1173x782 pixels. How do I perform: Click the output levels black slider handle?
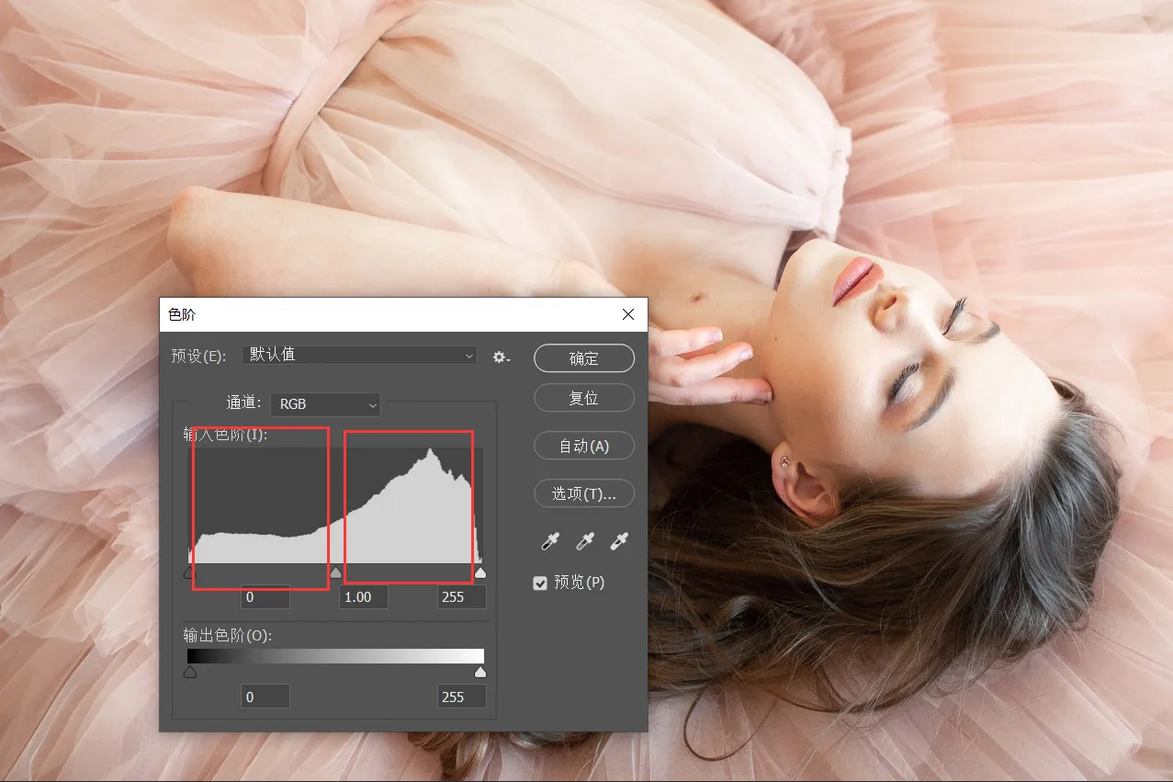[190, 673]
